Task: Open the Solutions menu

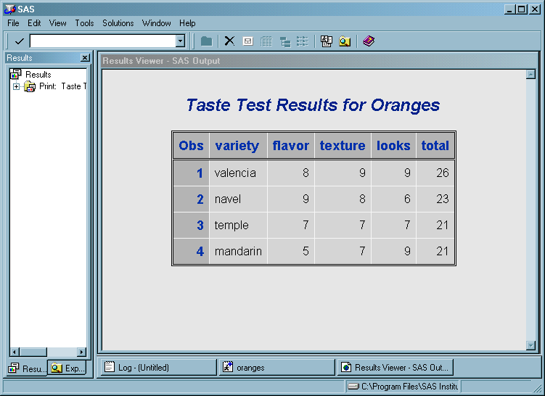Action: coord(118,23)
